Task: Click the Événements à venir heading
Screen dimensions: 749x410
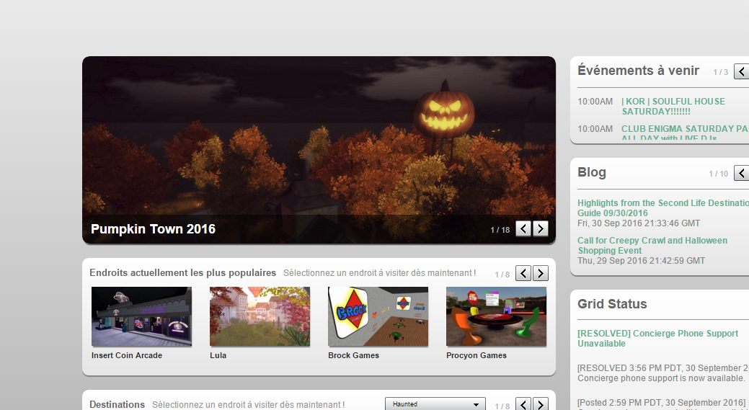Action: tap(638, 71)
